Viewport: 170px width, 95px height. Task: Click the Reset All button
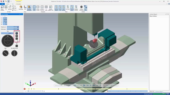tap(17, 46)
